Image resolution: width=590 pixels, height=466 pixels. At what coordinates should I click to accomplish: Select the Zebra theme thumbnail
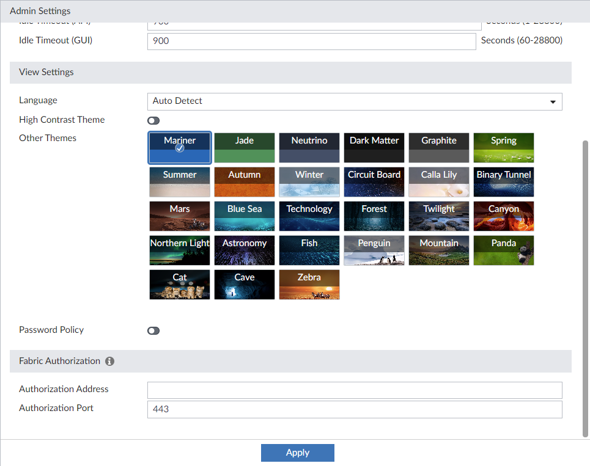(309, 285)
